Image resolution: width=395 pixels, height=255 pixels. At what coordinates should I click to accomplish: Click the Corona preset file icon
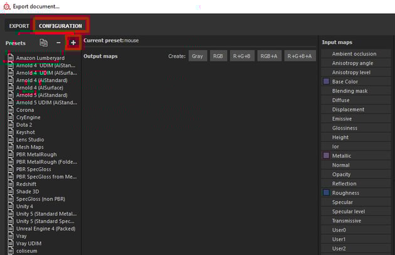[11, 110]
